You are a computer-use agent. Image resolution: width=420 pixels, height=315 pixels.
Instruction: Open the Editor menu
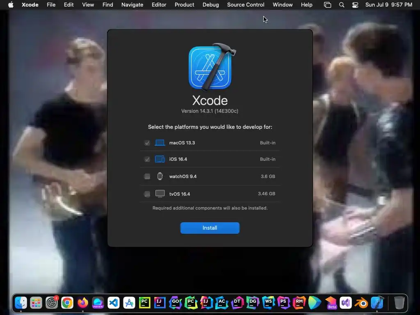tap(159, 5)
